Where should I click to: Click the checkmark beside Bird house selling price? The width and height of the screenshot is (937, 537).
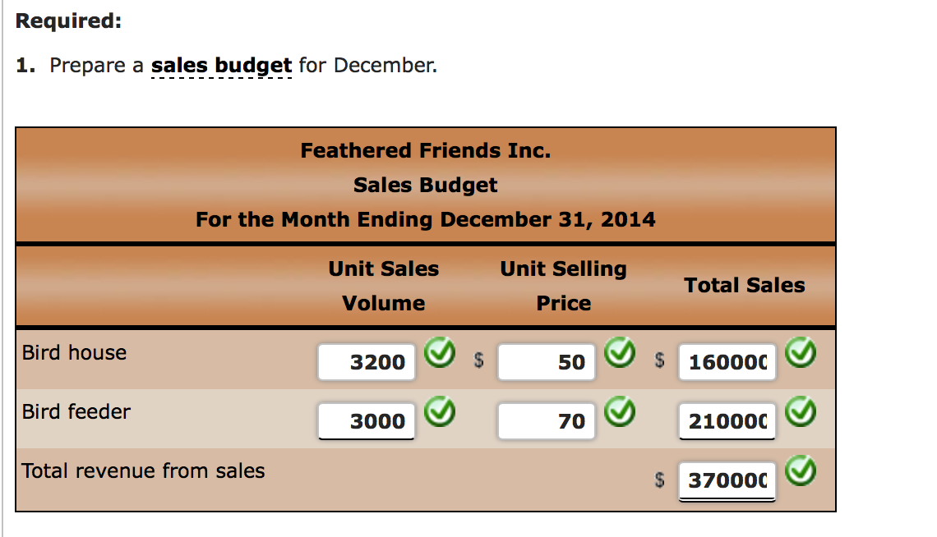620,352
